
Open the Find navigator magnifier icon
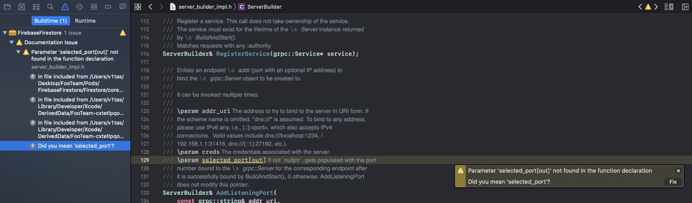pyautogui.click(x=50, y=7)
